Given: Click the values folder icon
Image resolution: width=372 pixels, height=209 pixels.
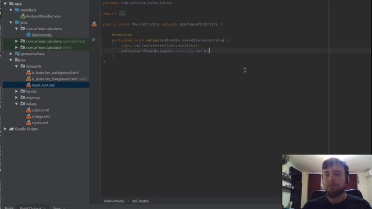Looking at the screenshot, I should tap(23, 103).
